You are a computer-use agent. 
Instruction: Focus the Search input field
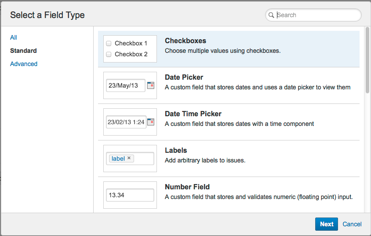[316, 15]
